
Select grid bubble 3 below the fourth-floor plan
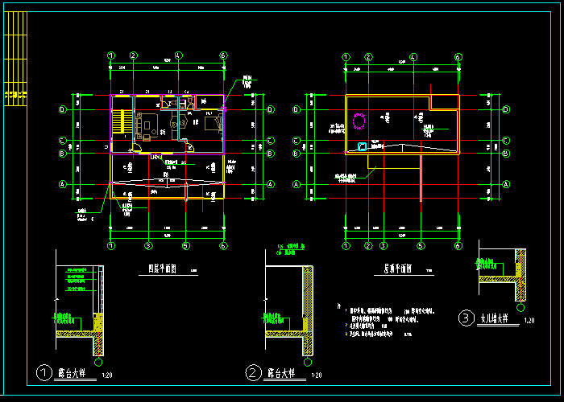pos(148,245)
